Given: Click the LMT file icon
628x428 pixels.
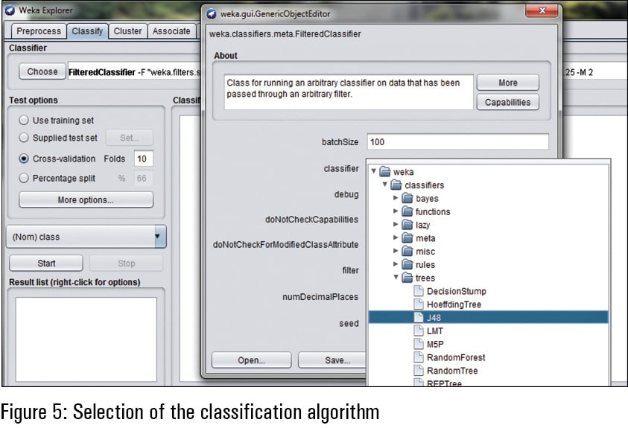Looking at the screenshot, I should point(419,330).
